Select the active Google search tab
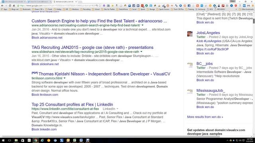 (65, 2)
